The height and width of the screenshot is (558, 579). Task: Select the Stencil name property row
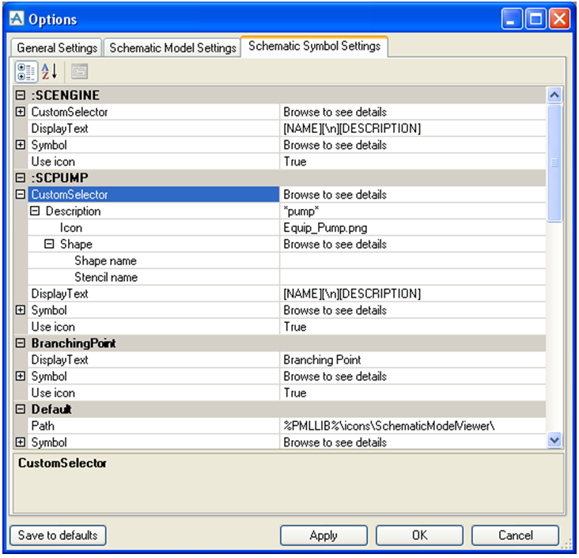click(150, 277)
